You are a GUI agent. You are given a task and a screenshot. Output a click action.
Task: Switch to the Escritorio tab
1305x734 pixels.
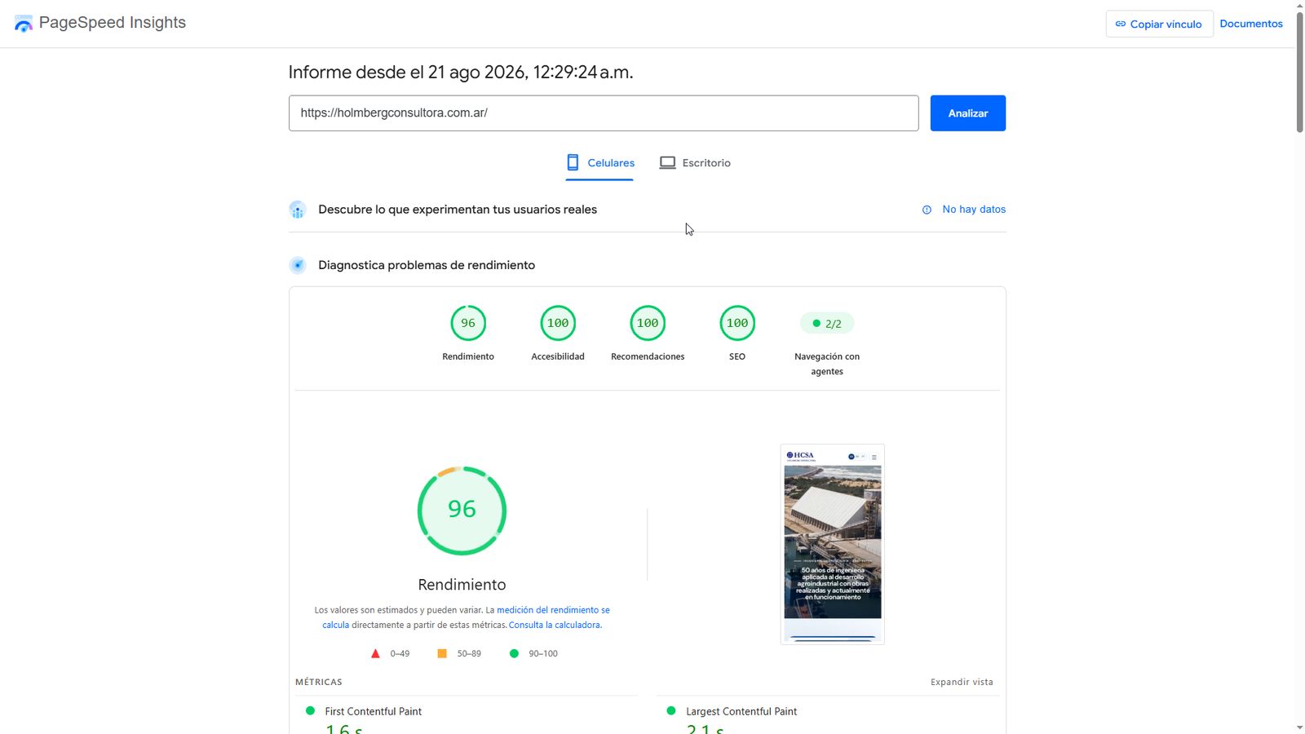(695, 163)
